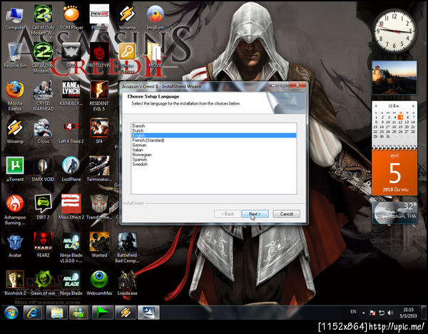Choose Swedish in the language list
The height and width of the screenshot is (334, 428).
point(214,165)
